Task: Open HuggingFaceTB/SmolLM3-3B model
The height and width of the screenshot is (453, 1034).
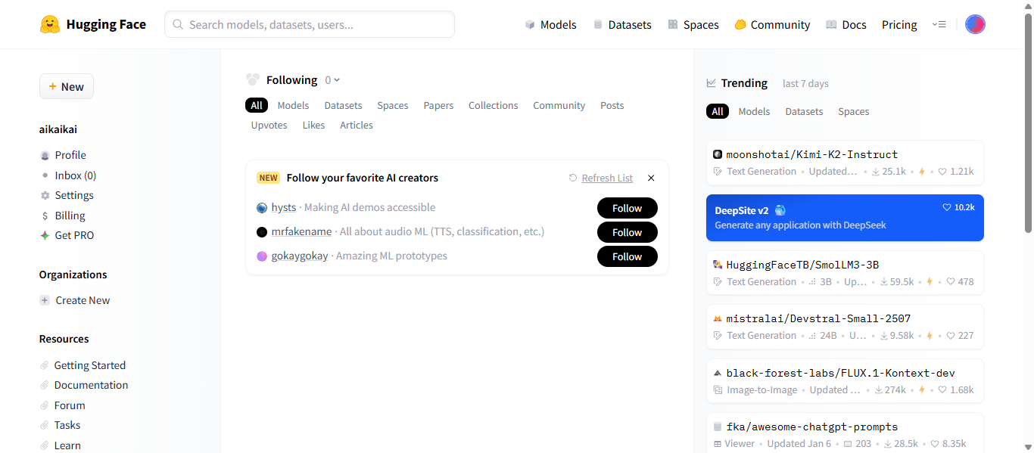Action: click(845, 273)
